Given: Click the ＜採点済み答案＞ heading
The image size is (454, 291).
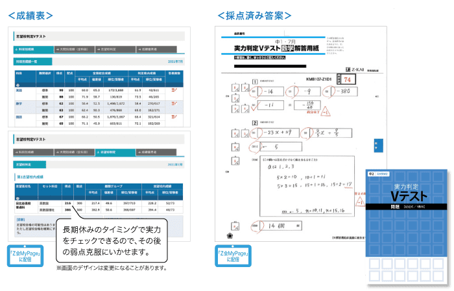Looking at the screenshot, I should (254, 16).
